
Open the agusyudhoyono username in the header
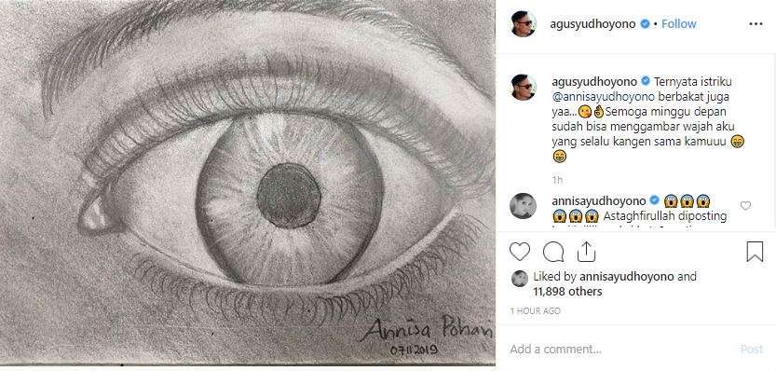pyautogui.click(x=592, y=24)
